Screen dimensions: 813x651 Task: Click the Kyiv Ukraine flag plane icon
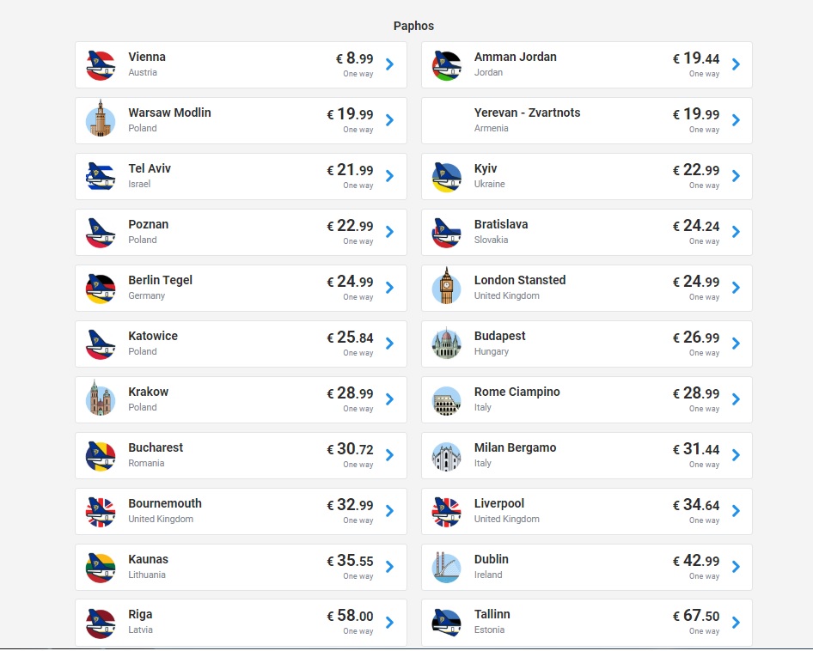click(446, 177)
